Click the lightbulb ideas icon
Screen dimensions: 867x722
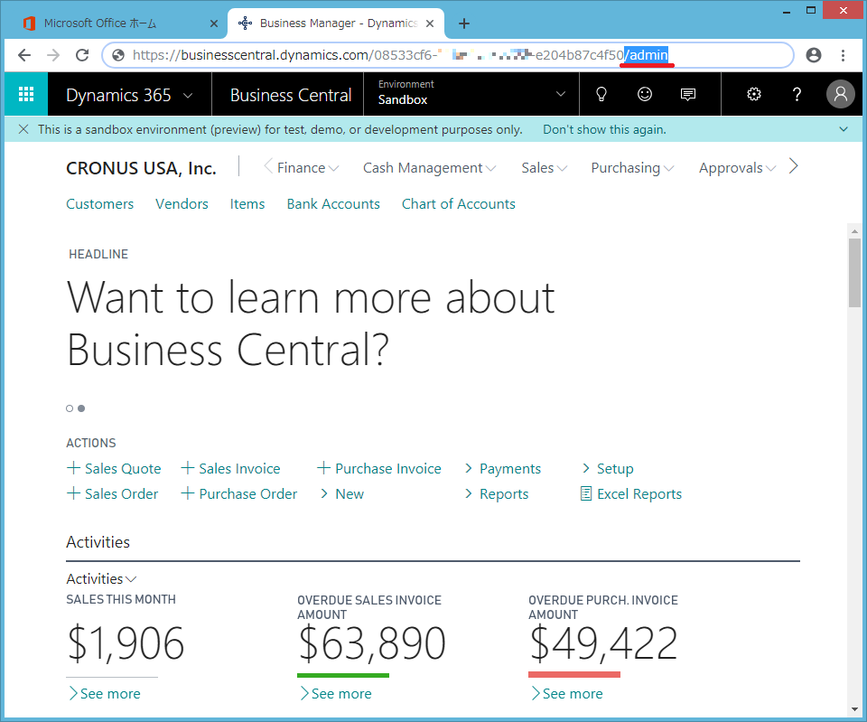click(x=601, y=95)
